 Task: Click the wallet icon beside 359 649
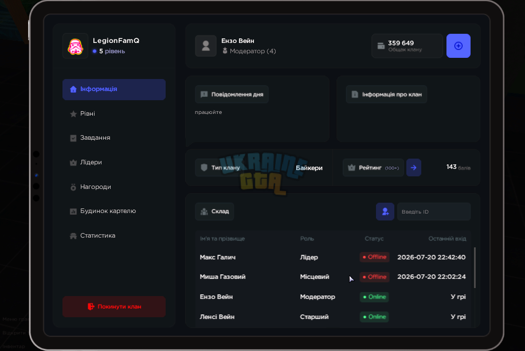(x=381, y=46)
